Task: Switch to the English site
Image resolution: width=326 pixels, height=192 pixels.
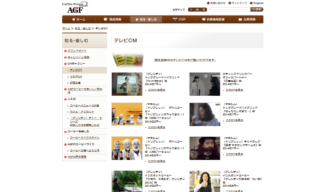Action: pos(257,3)
